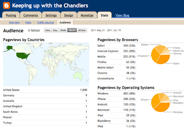Image resolution: width=184 pixels, height=129 pixels.
Task: Open the Posts stats sub-page
Action: (28, 23)
